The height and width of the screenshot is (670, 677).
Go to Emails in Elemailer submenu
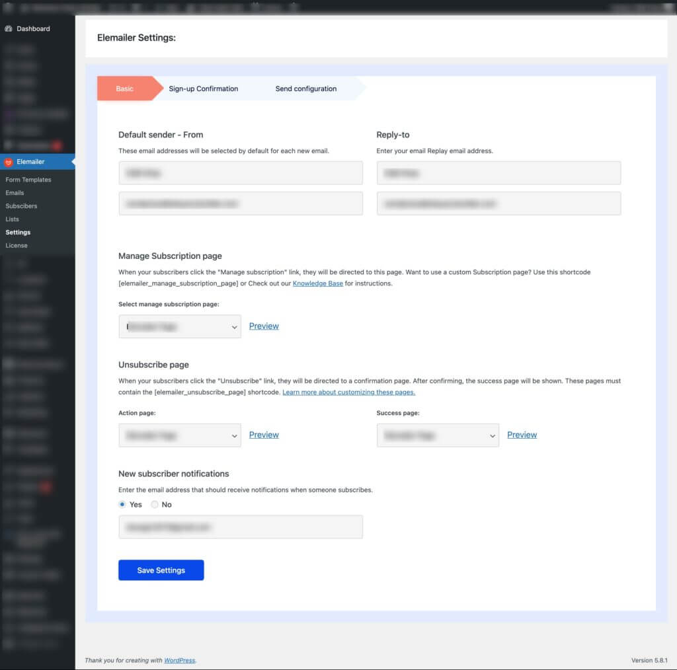(x=15, y=193)
